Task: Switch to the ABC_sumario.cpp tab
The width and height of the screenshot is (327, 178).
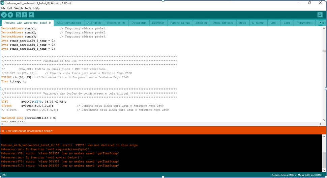Action: [x=68, y=23]
